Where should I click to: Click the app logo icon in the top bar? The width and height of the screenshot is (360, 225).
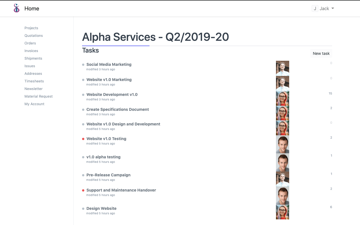coord(16,8)
